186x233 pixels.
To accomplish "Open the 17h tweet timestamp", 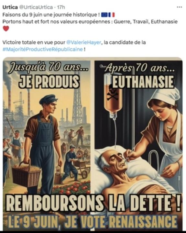I will [61, 7].
